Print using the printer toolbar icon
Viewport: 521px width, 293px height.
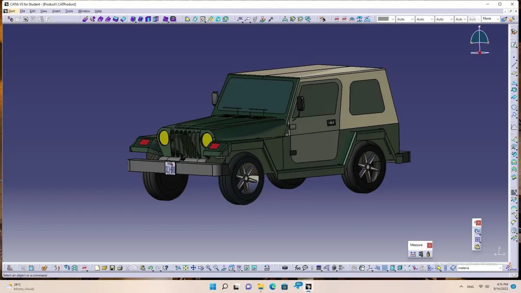(120, 268)
